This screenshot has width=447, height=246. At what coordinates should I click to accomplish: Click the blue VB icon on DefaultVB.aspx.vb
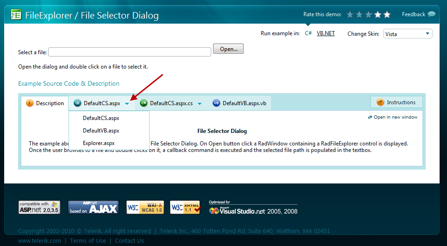click(216, 103)
